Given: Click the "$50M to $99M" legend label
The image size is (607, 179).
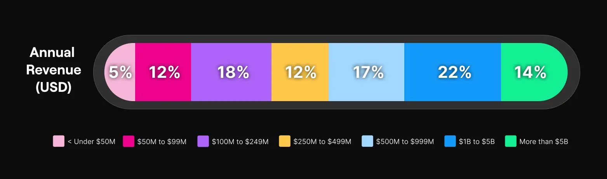Looking at the screenshot, I should 162,142.
